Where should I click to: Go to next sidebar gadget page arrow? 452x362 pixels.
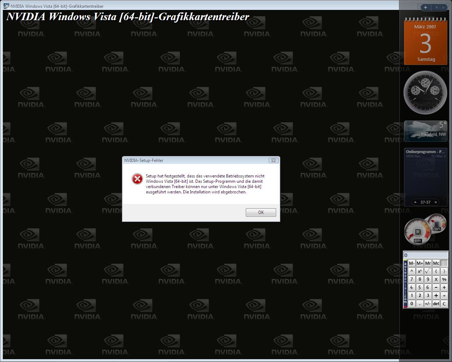[x=443, y=7]
